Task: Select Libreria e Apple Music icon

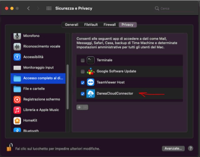Action: (17, 110)
